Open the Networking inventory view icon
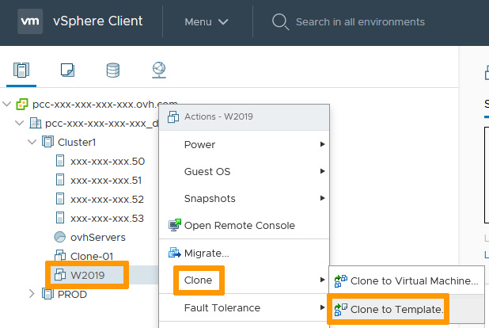This screenshot has width=489, height=328. pos(159,71)
